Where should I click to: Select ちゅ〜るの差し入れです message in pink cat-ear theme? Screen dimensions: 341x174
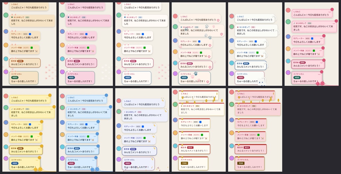[x=80, y=81]
